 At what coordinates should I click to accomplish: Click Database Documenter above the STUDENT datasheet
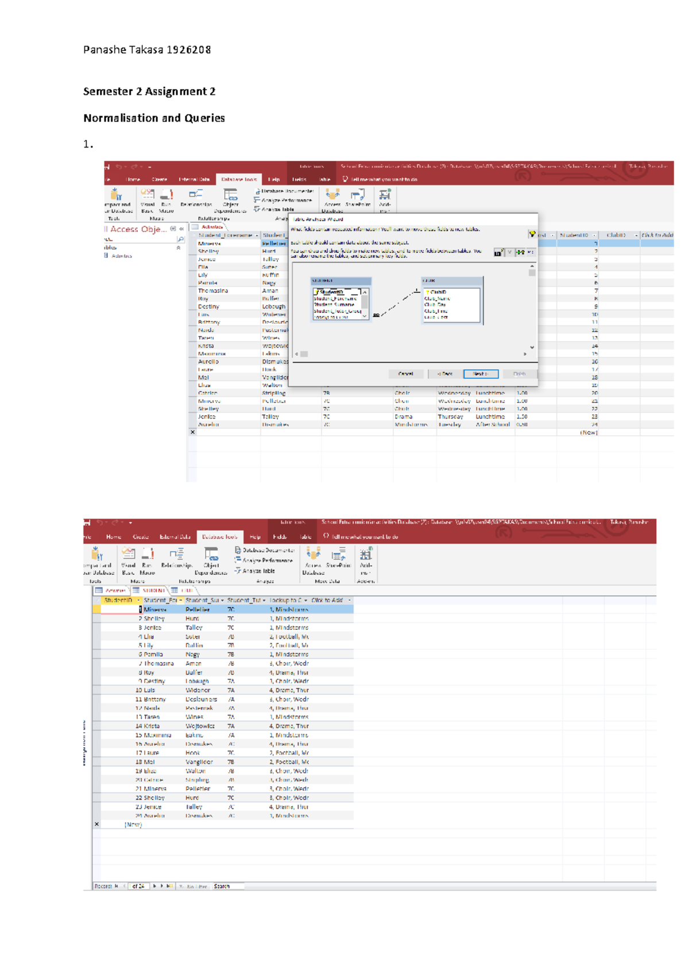pyautogui.click(x=264, y=550)
